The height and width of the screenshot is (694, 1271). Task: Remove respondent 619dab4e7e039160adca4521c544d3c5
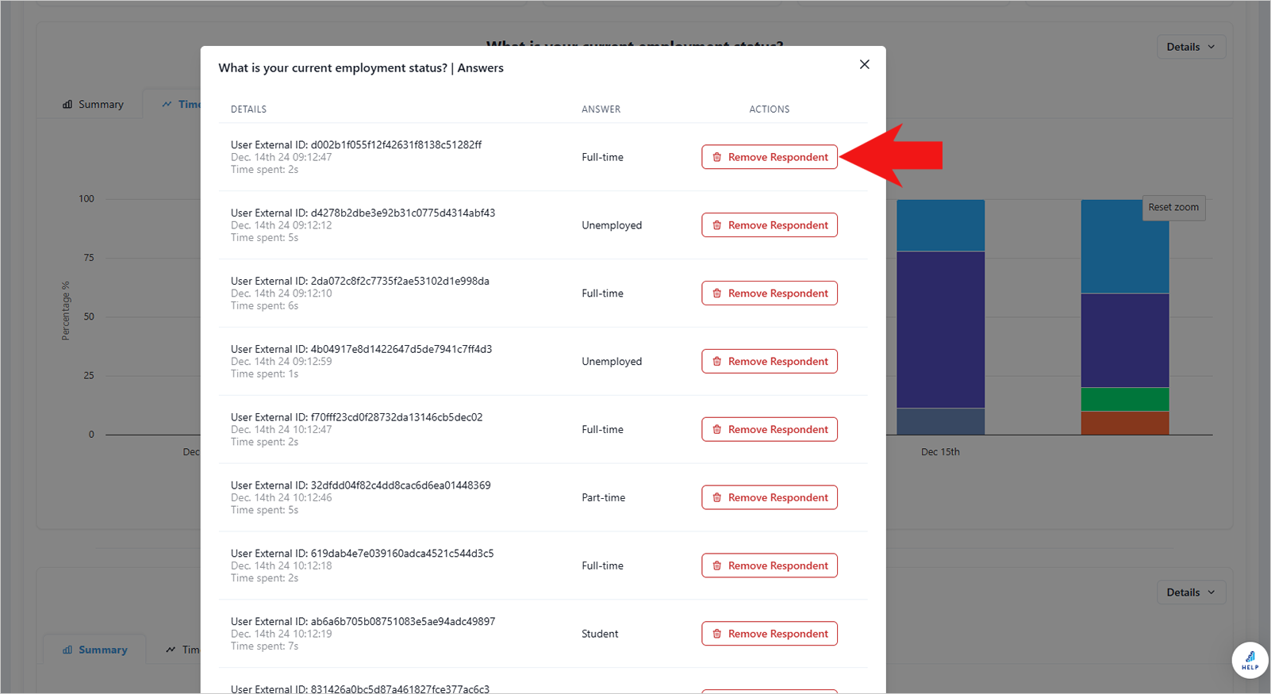[x=770, y=566]
